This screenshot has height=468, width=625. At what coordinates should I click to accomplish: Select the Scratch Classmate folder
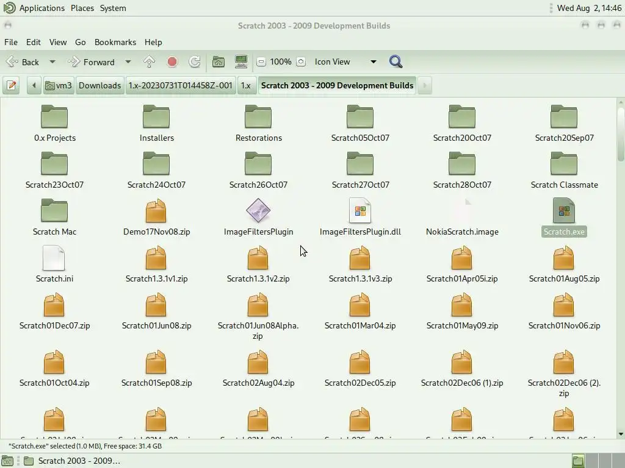point(564,171)
